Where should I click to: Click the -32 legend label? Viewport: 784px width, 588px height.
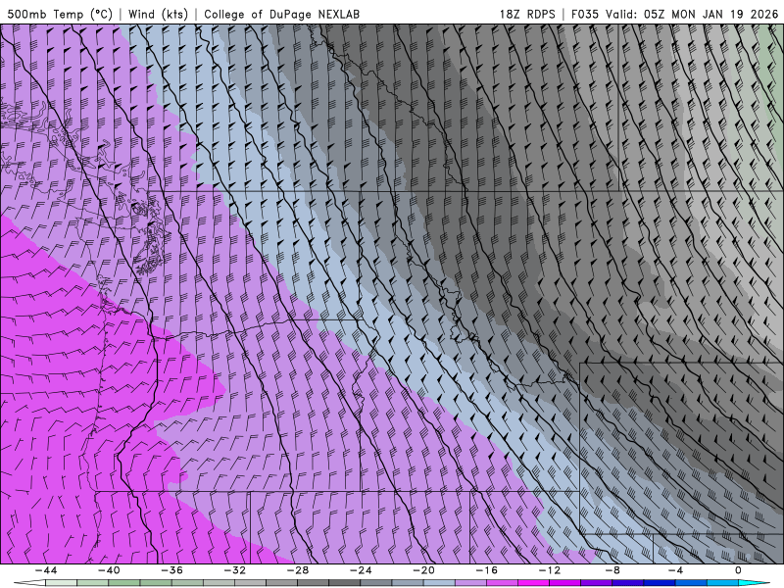235,570
